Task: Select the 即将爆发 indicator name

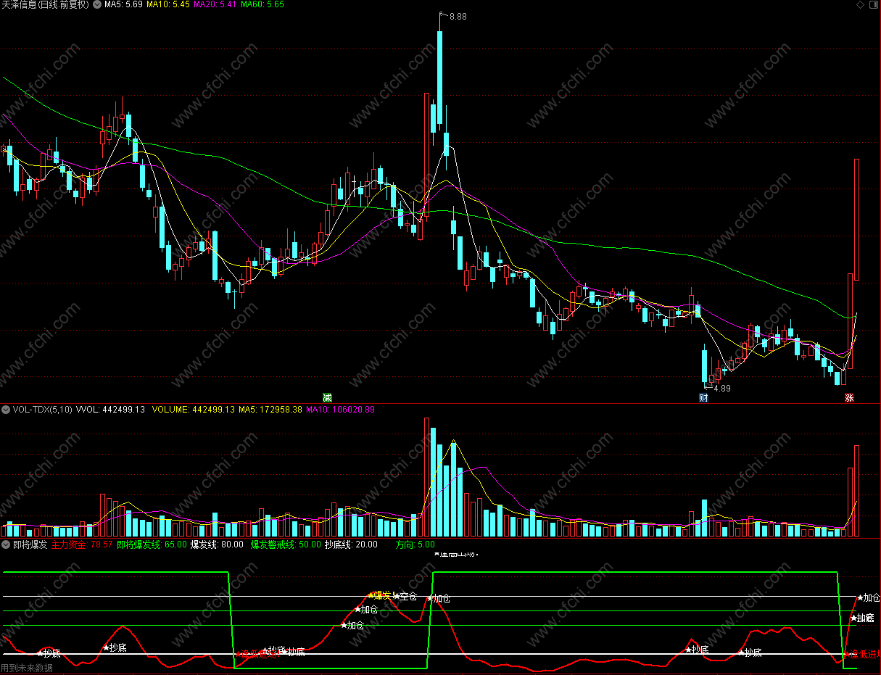Action: tap(30, 544)
